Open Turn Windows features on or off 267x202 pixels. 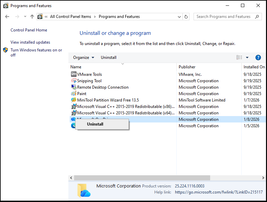click(36, 52)
